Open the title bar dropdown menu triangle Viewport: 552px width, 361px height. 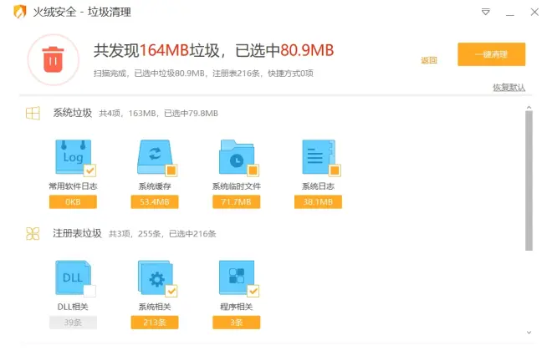(x=486, y=12)
